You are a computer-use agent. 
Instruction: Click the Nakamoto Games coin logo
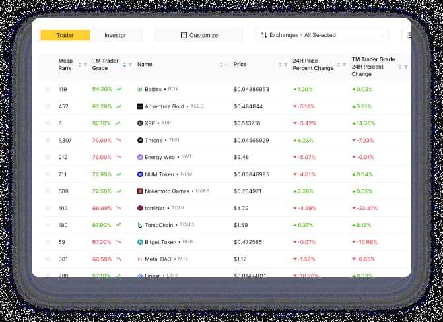[140, 191]
